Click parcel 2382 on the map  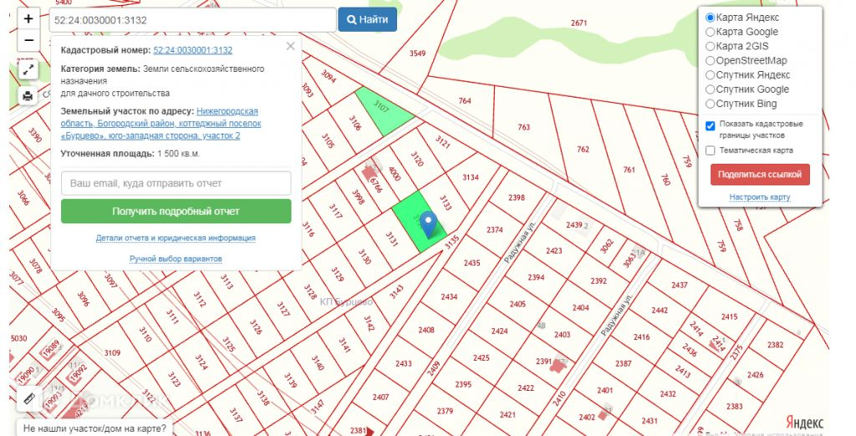coord(775,345)
